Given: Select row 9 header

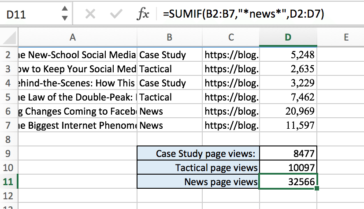Looking at the screenshot, I should tap(8, 153).
